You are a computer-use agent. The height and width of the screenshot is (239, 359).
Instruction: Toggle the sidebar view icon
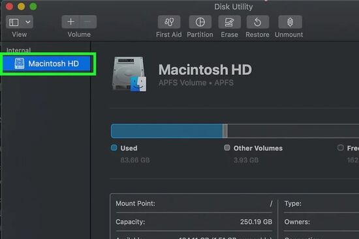tap(14, 22)
